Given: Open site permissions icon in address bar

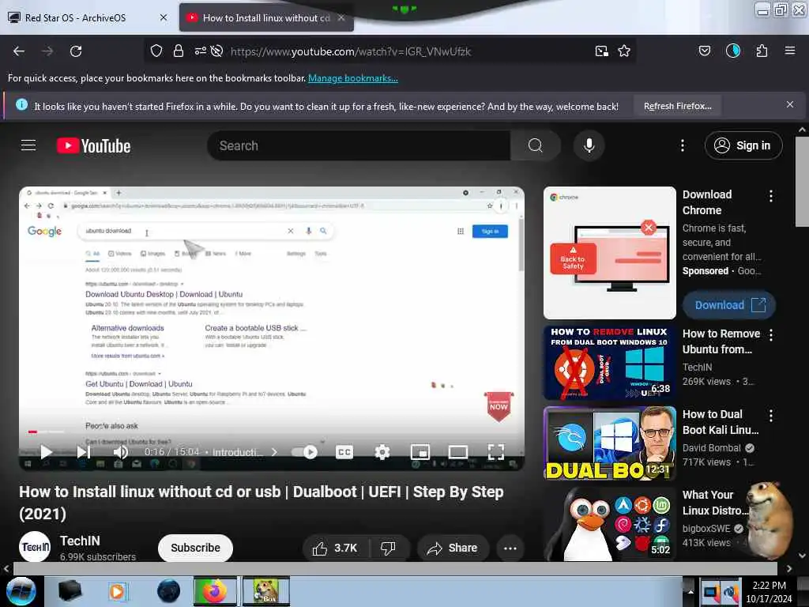Looking at the screenshot, I should (x=200, y=51).
